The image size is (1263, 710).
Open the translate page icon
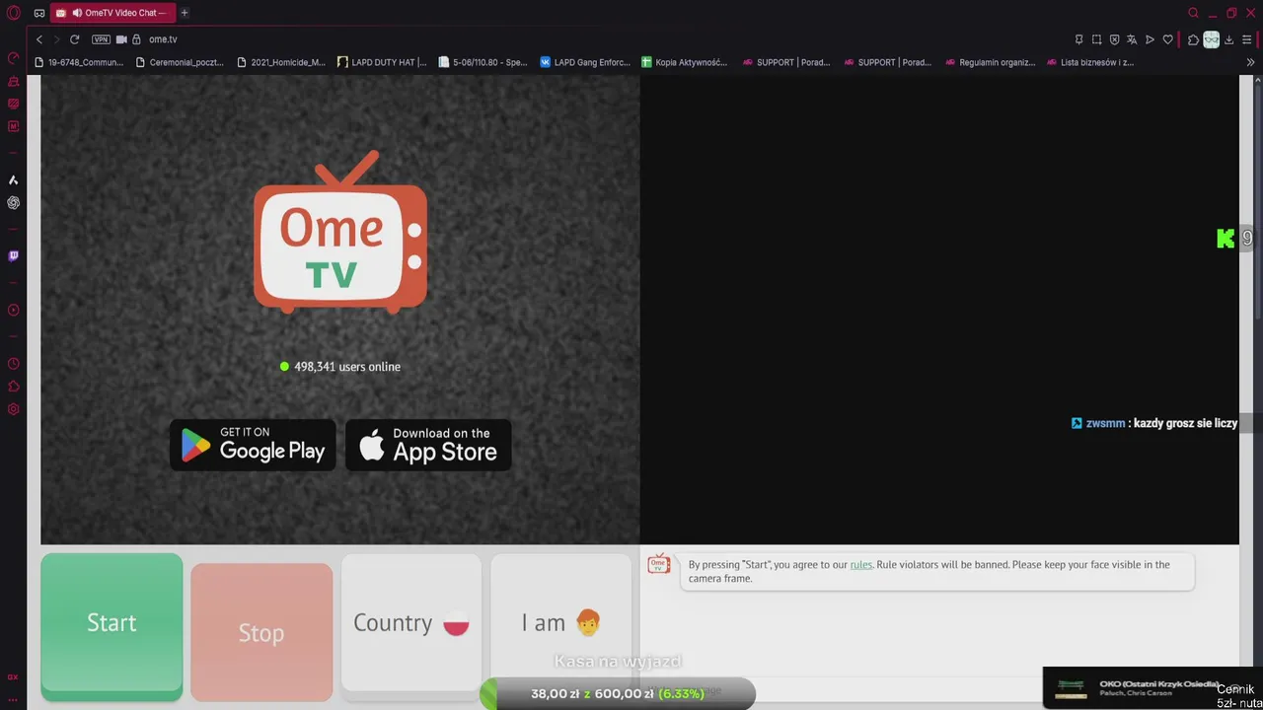[x=1132, y=39]
